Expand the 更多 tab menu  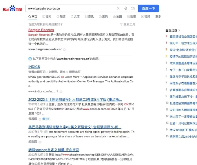[158, 17]
